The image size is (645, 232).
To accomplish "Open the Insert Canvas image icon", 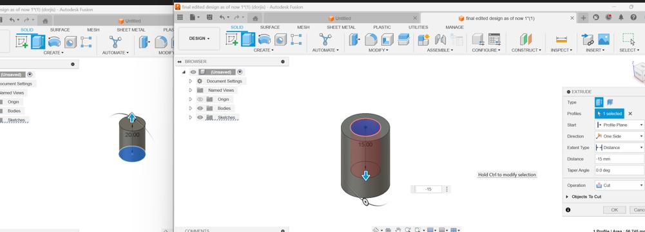I will [x=604, y=39].
